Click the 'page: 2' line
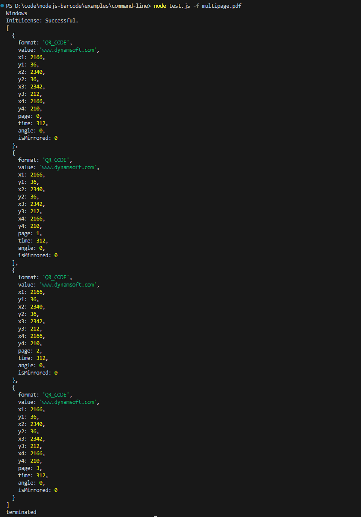This screenshot has width=361, height=517. tap(30, 351)
